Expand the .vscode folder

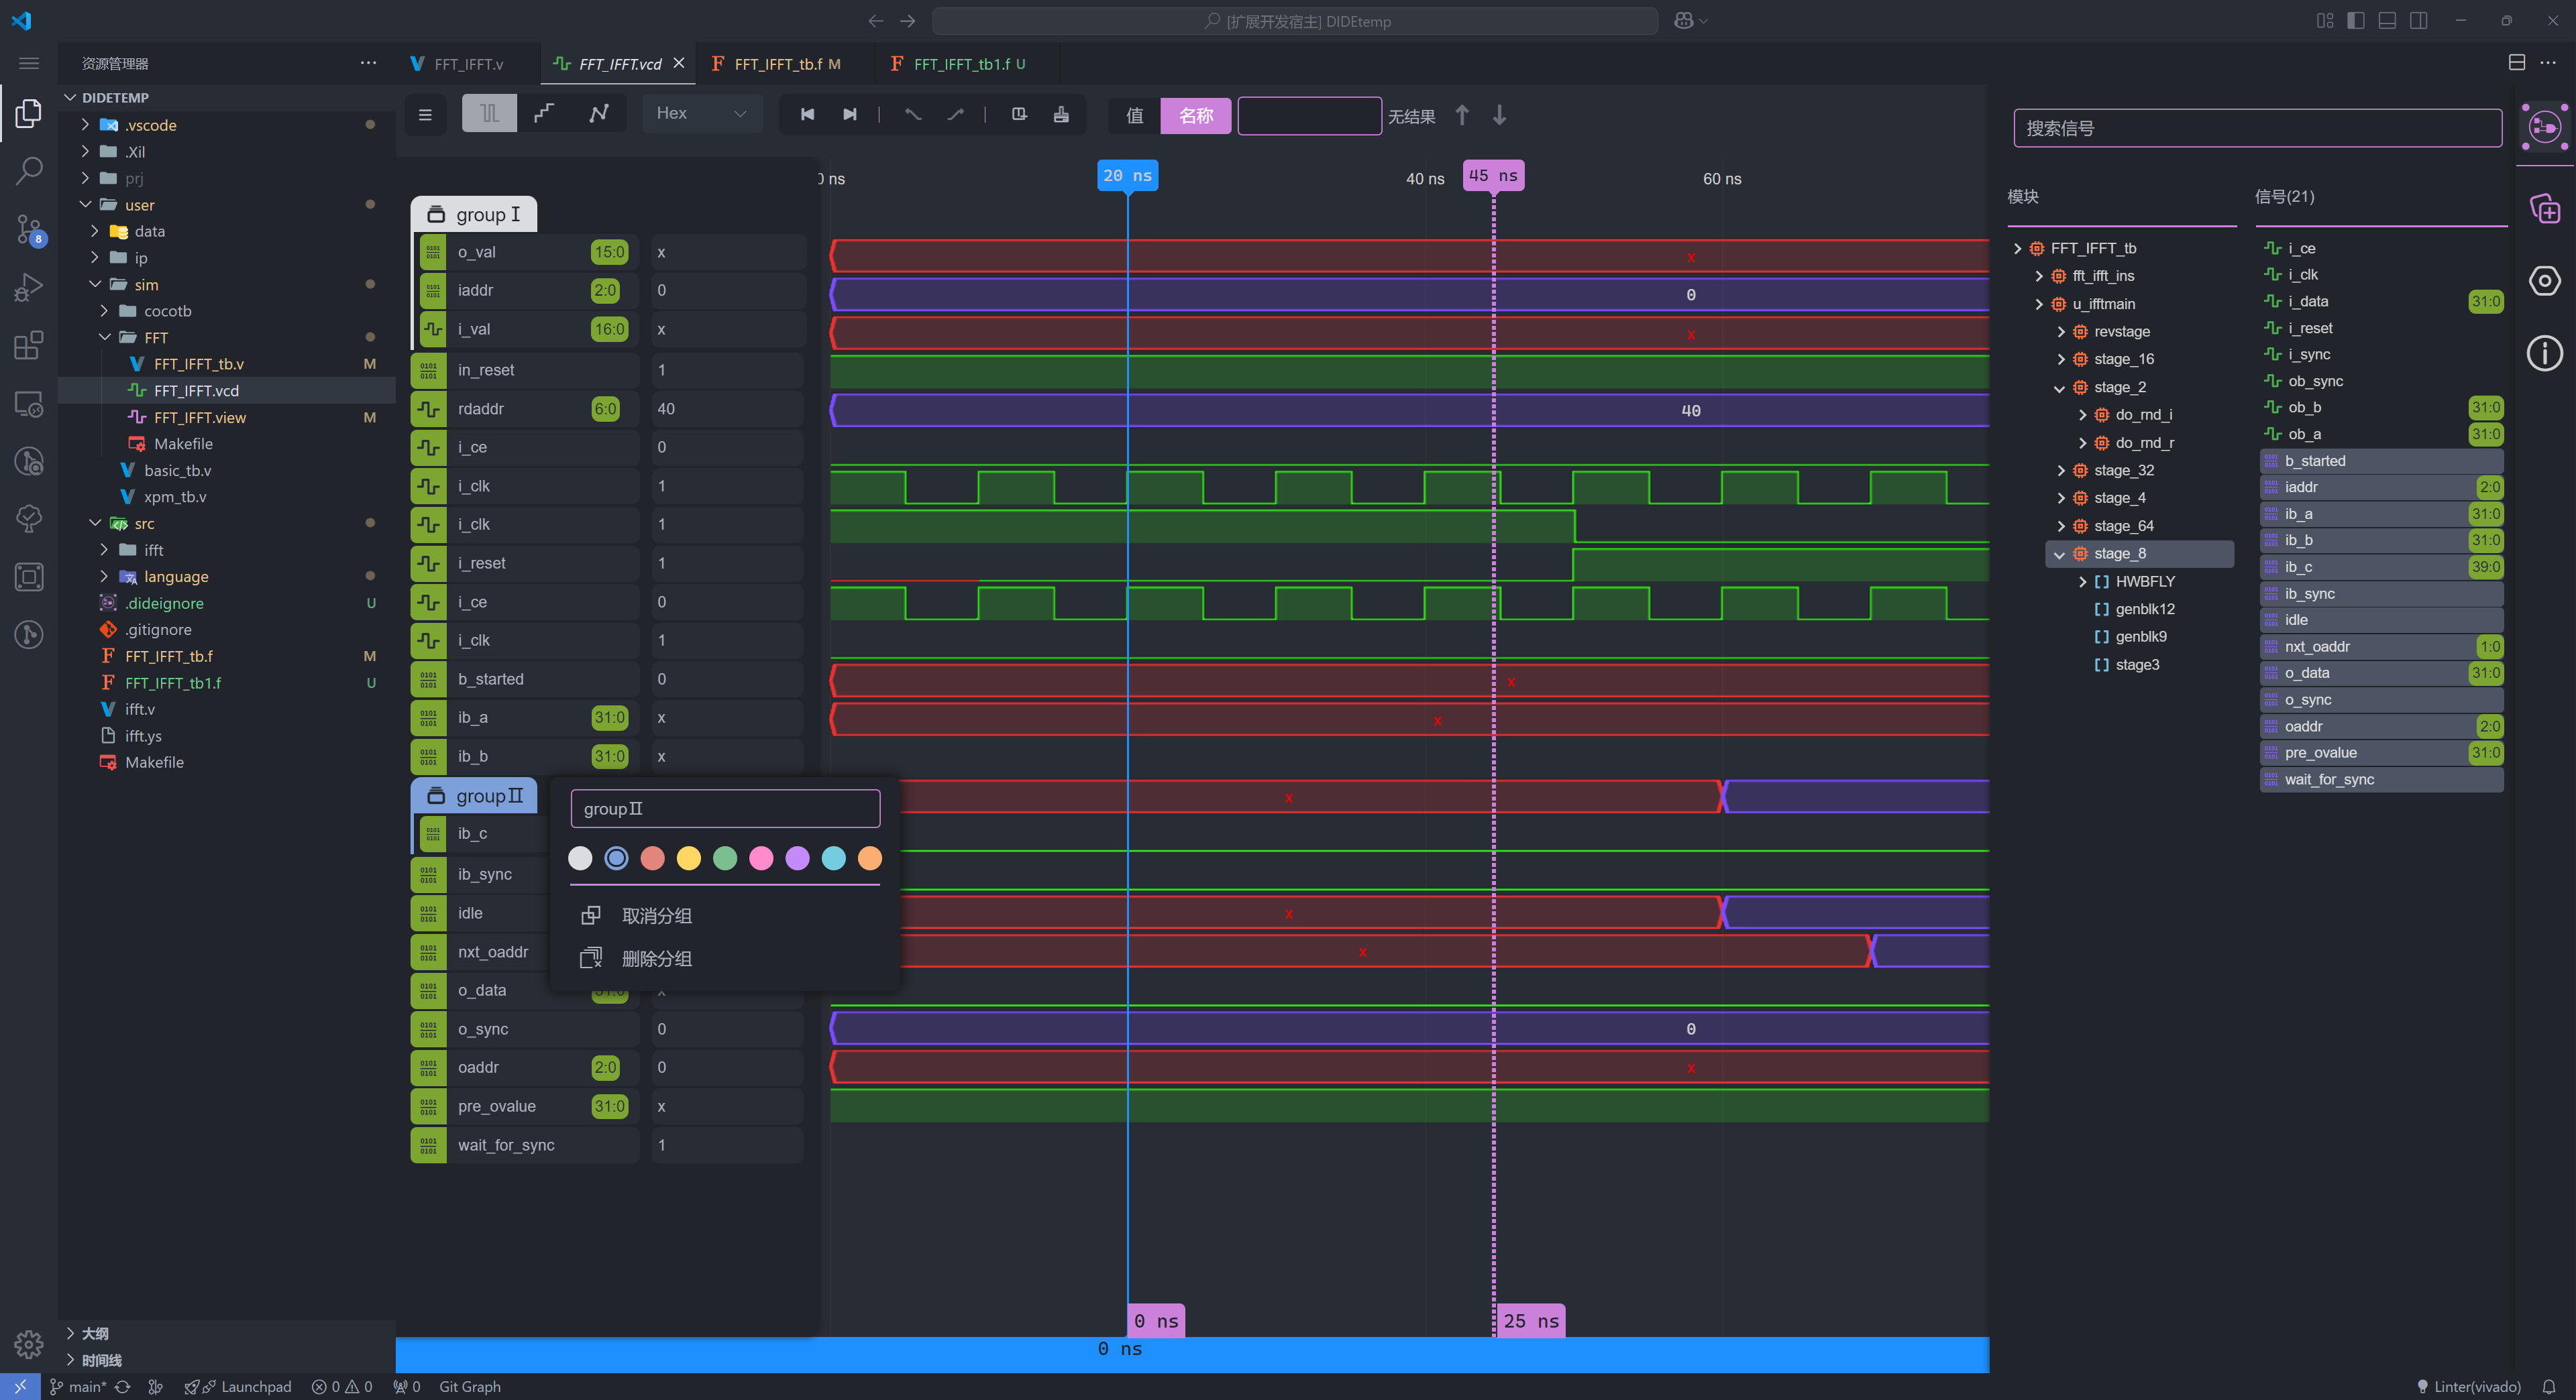[86, 125]
